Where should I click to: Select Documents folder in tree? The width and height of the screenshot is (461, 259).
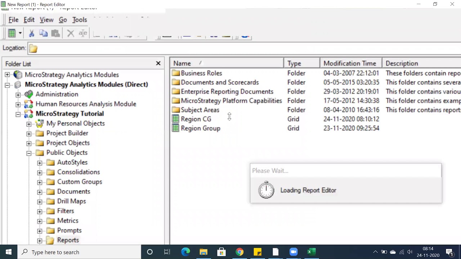tap(73, 191)
